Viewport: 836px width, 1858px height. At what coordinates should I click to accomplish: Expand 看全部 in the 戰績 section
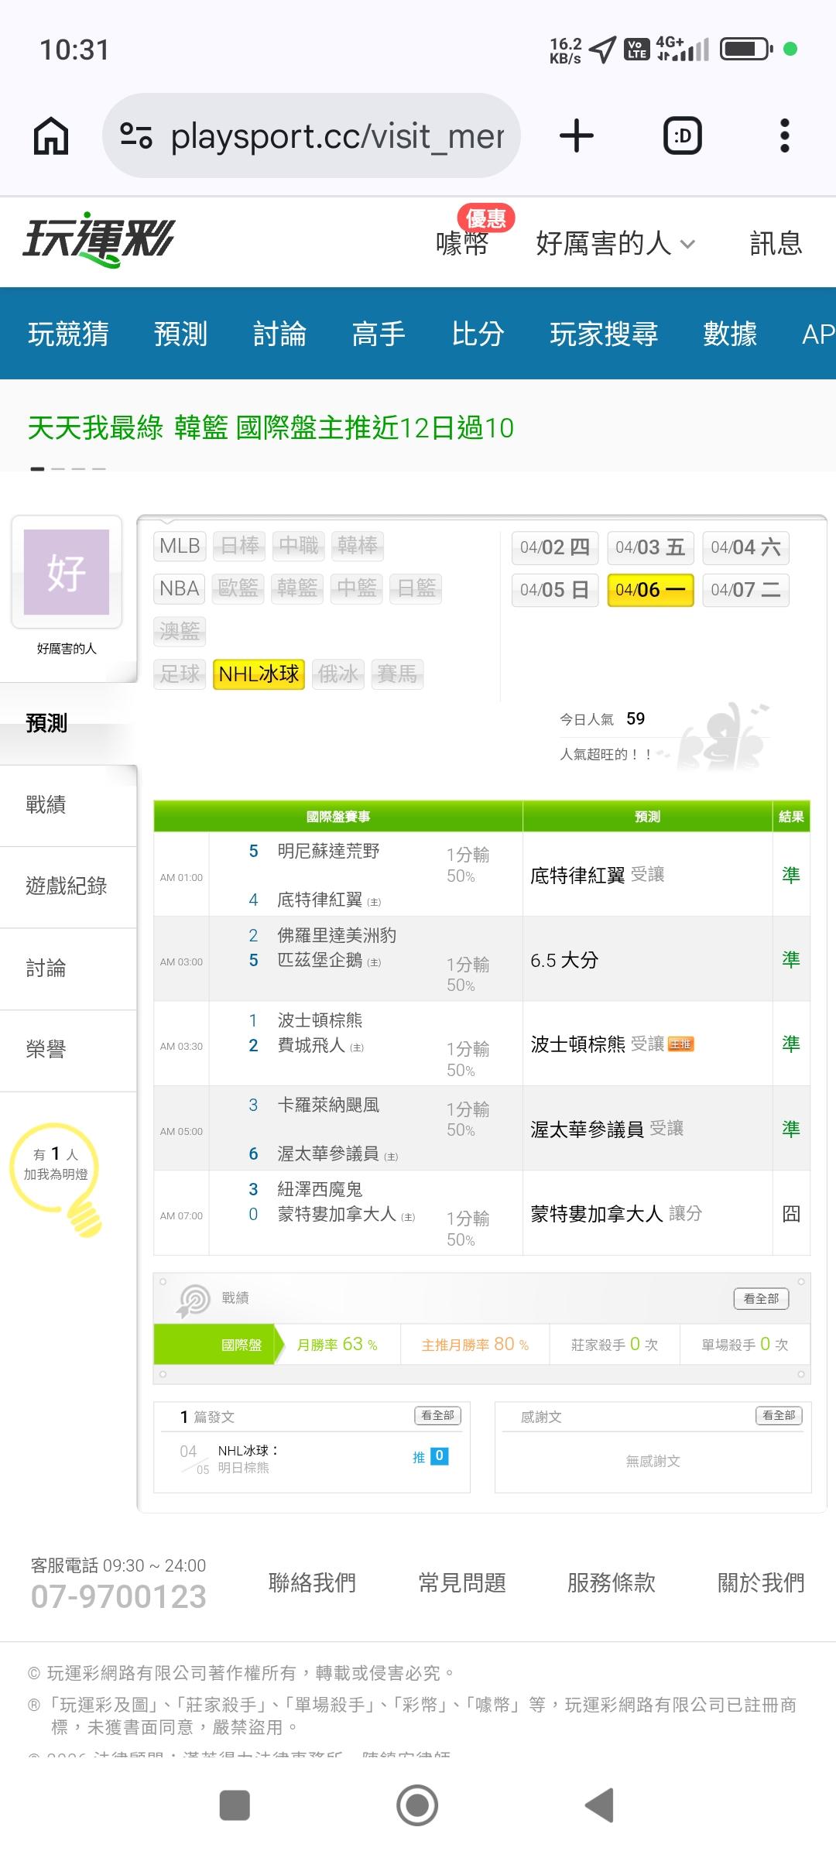[761, 1298]
